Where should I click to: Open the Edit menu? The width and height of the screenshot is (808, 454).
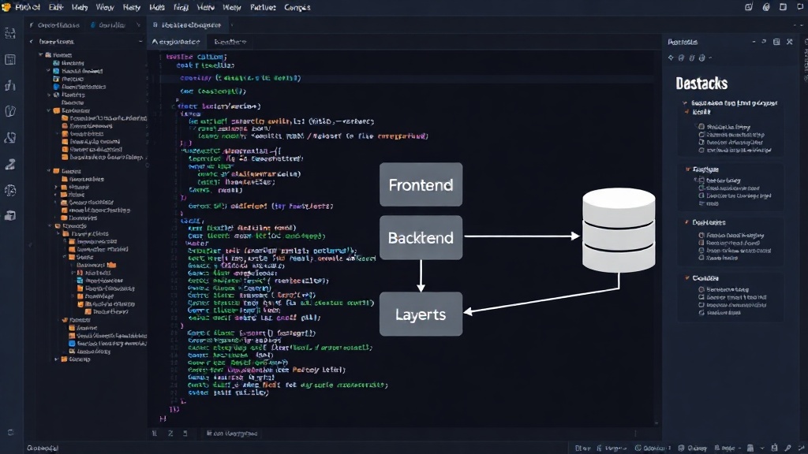56,7
